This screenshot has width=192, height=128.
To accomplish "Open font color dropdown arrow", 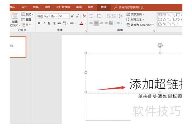I will (x=85, y=23).
